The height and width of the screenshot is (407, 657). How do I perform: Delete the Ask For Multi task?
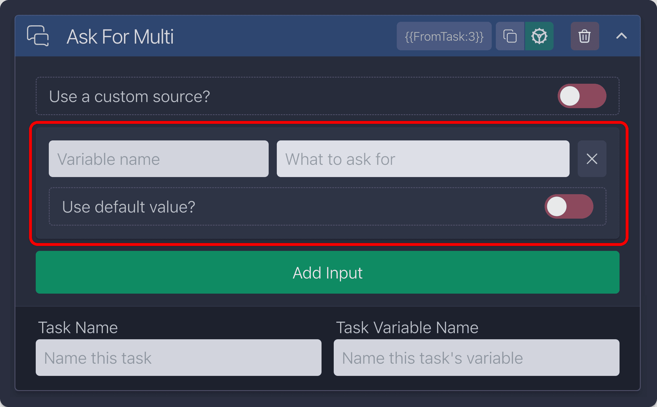pos(584,36)
